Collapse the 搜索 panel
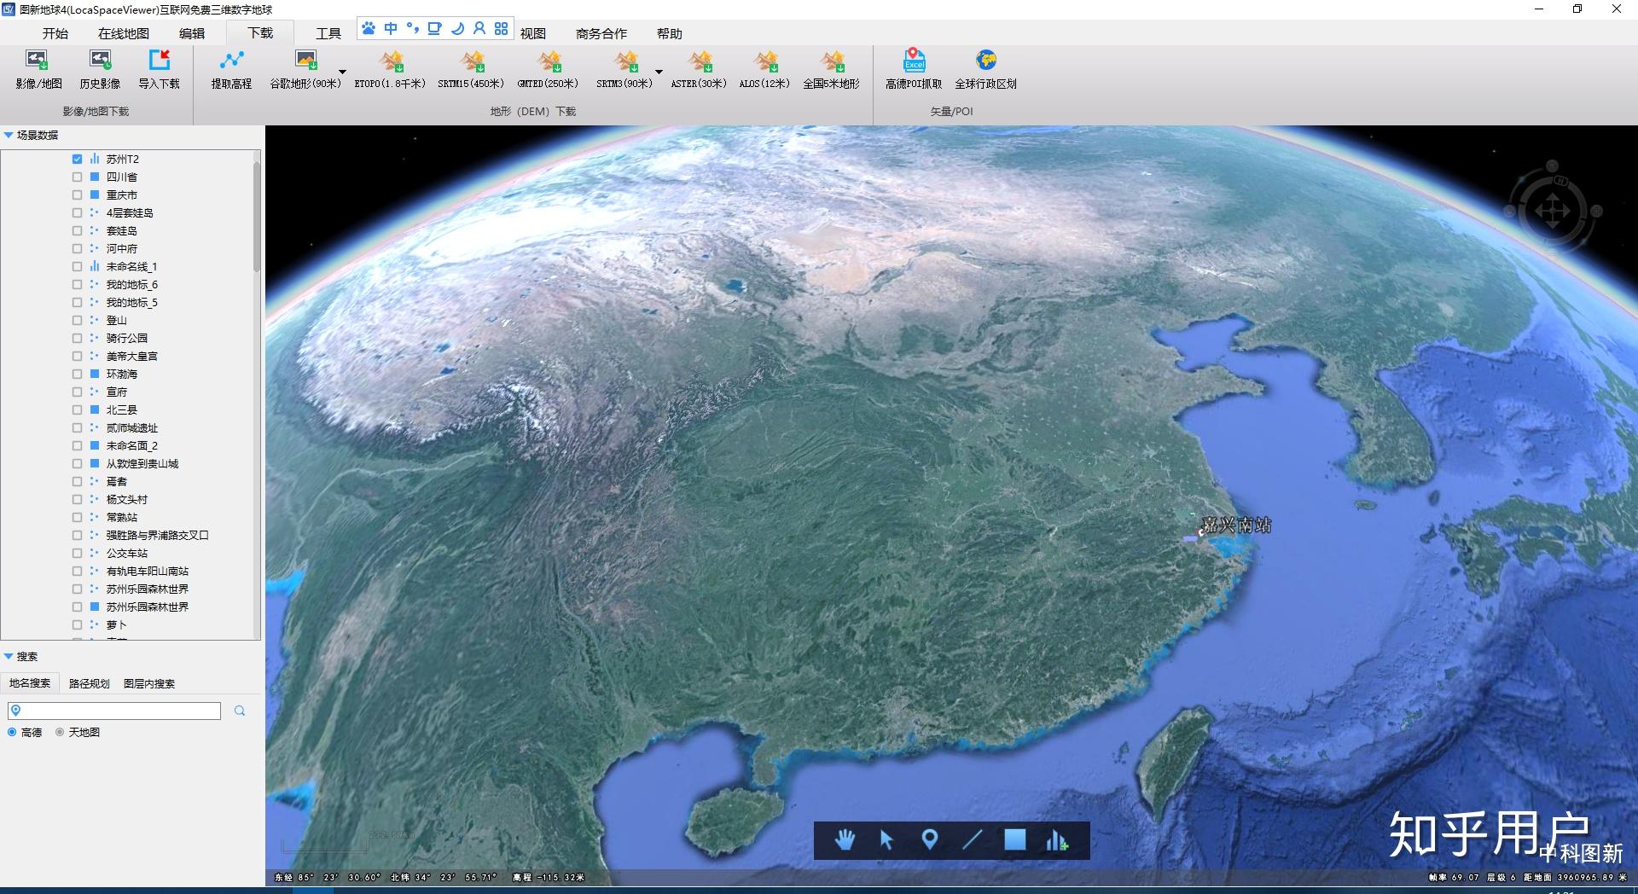This screenshot has height=894, width=1638. point(9,657)
